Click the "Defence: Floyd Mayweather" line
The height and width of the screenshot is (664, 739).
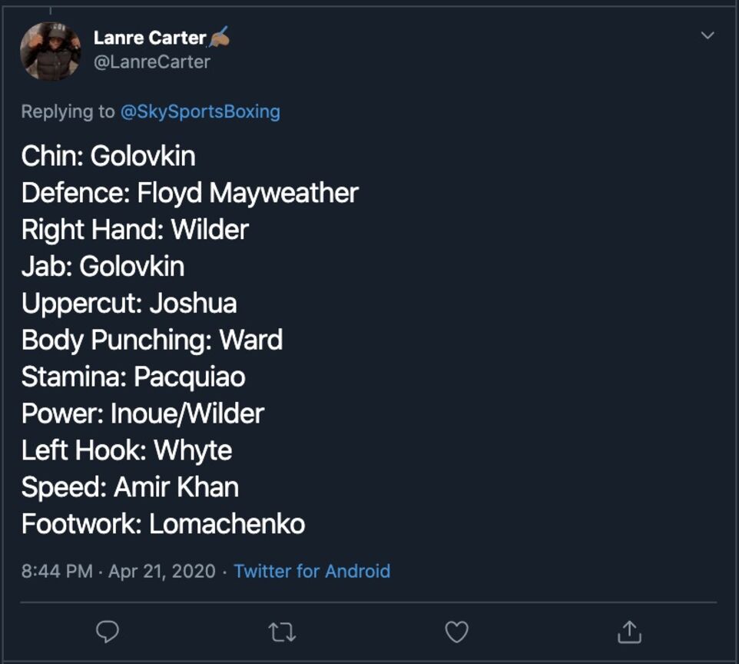[190, 193]
